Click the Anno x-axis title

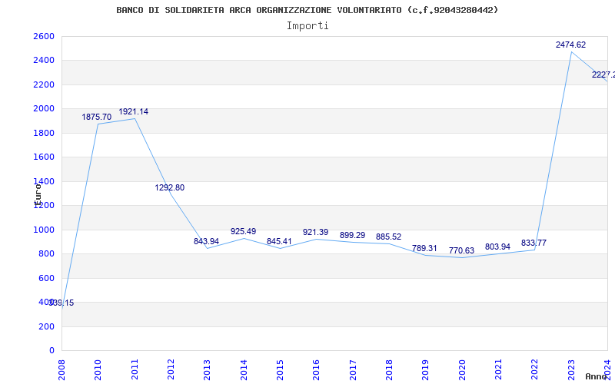click(598, 376)
